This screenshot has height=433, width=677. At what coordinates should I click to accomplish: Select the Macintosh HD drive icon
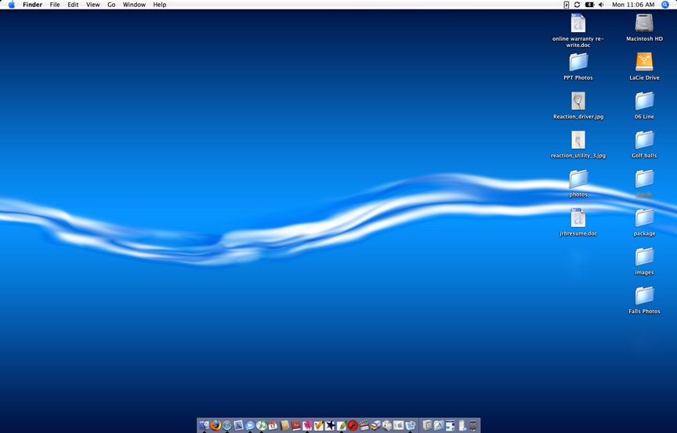[x=644, y=23]
